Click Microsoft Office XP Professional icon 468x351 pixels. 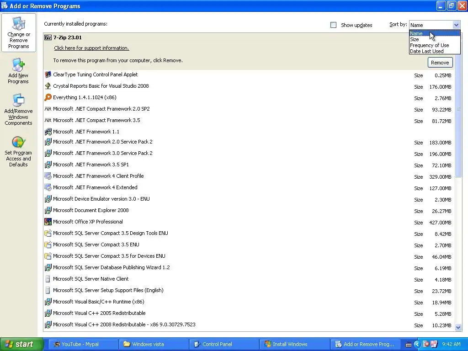pyautogui.click(x=48, y=222)
